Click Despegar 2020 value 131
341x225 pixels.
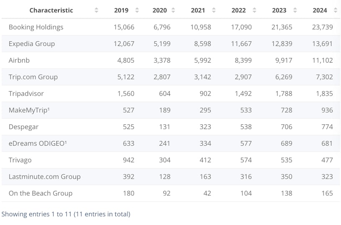coord(165,127)
